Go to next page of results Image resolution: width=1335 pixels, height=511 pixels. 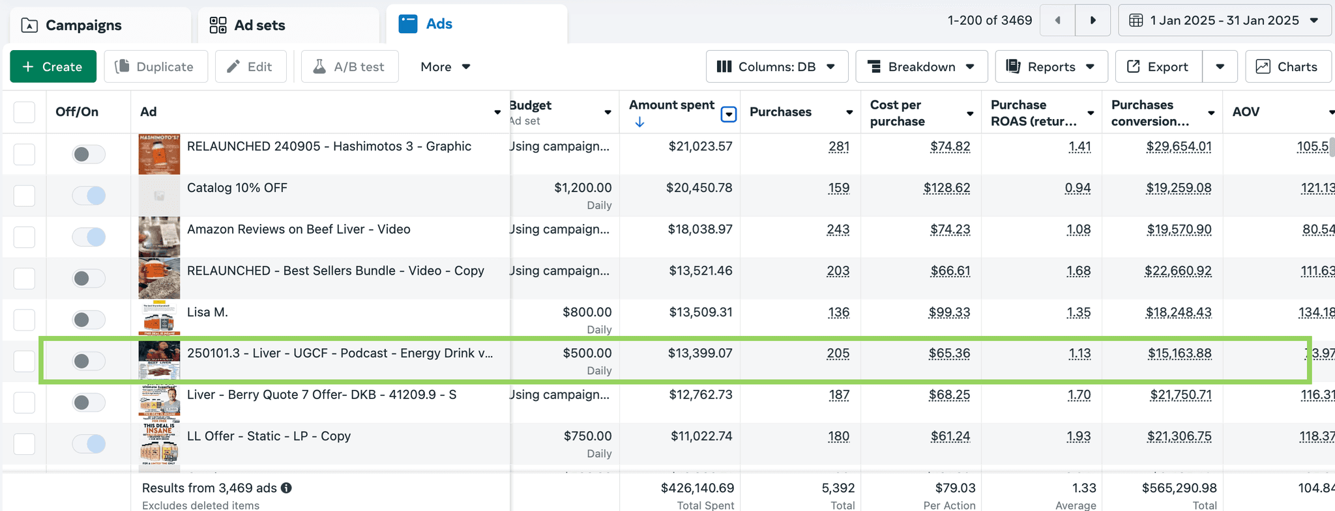1093,20
